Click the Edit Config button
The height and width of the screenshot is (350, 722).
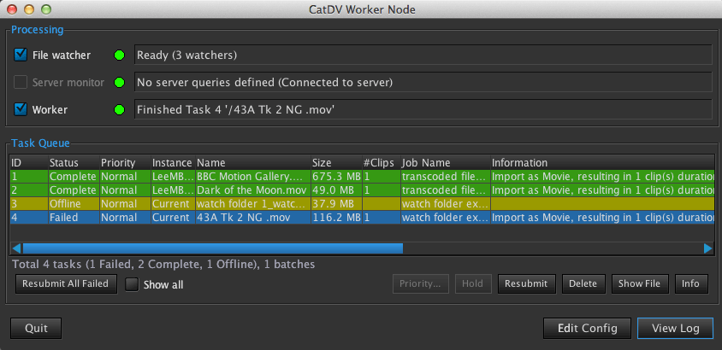586,329
